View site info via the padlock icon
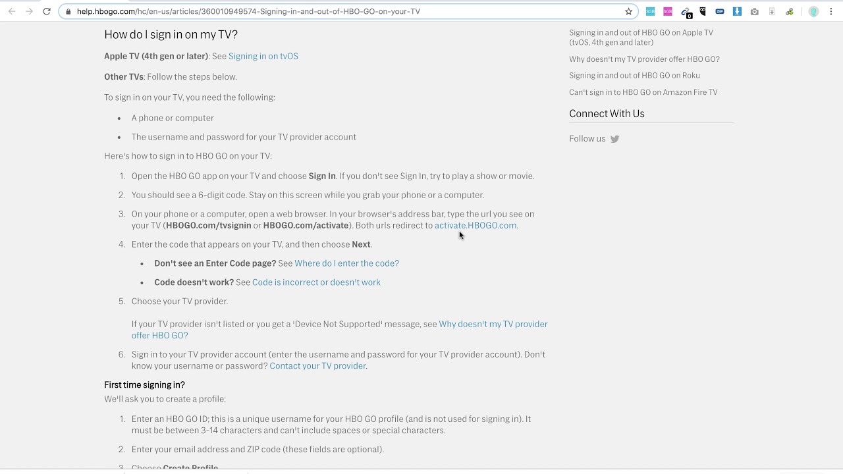This screenshot has width=843, height=474. tap(68, 11)
